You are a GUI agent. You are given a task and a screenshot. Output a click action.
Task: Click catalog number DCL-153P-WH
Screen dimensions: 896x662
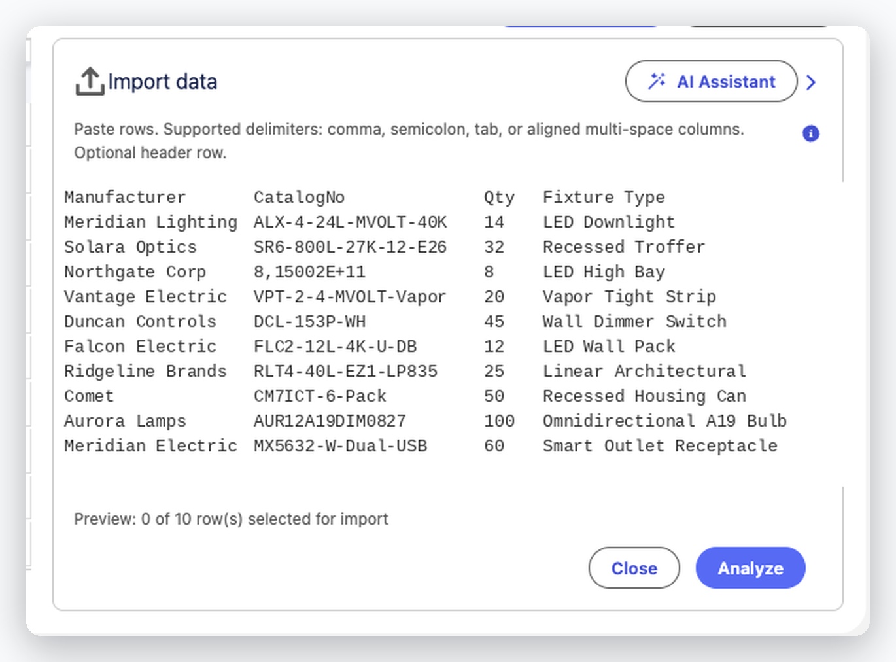pyautogui.click(x=309, y=321)
